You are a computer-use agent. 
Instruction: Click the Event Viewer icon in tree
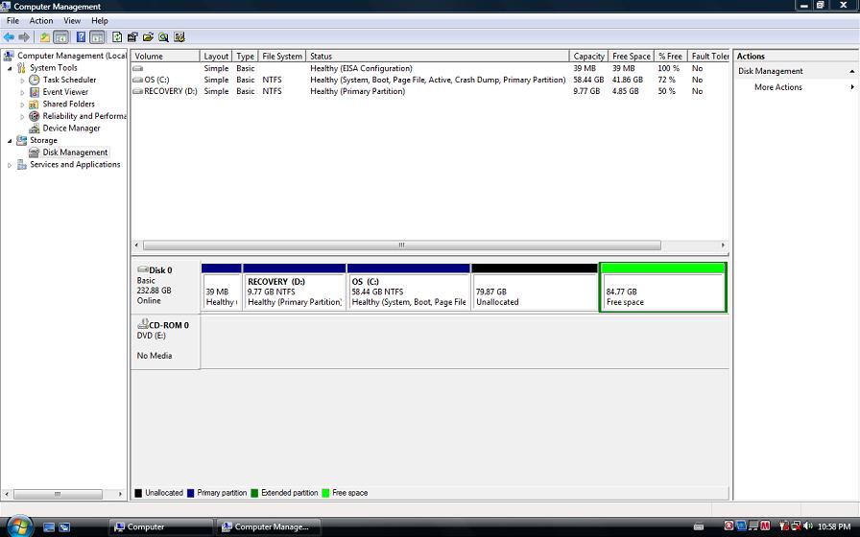click(x=34, y=92)
